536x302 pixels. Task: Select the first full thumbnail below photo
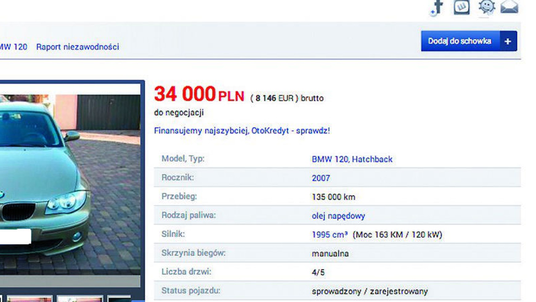click(x=30, y=299)
